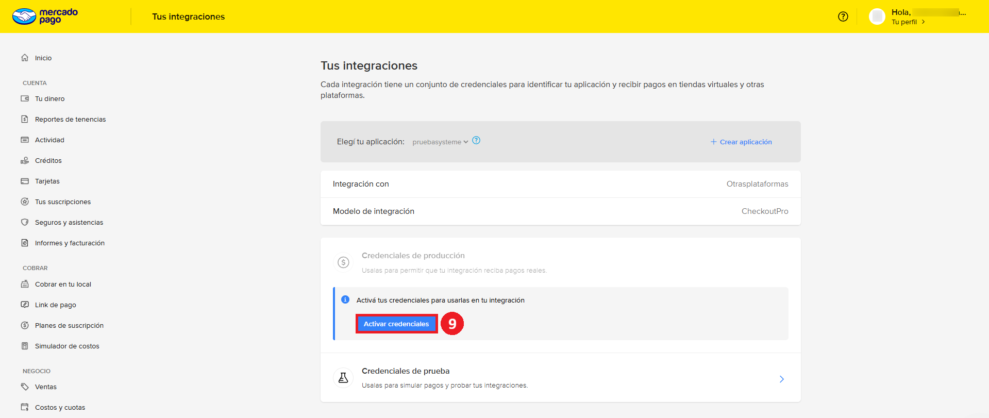Open Simulador de costos menu item
Image resolution: width=989 pixels, height=418 pixels.
(67, 346)
